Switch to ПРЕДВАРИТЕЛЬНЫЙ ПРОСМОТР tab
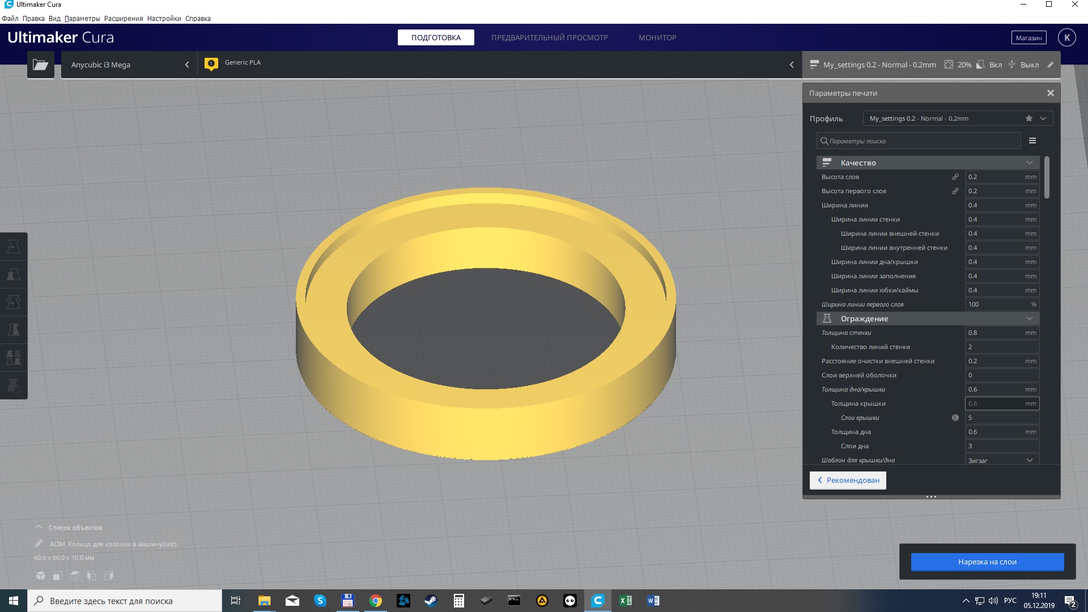The image size is (1088, 612). click(x=549, y=37)
